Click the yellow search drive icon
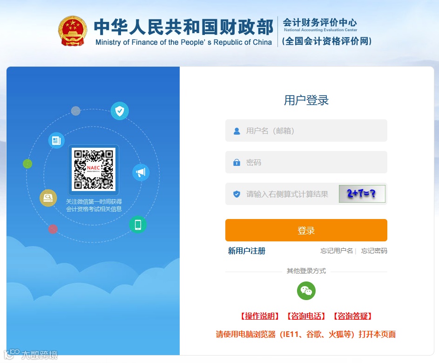This screenshot has width=439, height=363. tap(48, 198)
